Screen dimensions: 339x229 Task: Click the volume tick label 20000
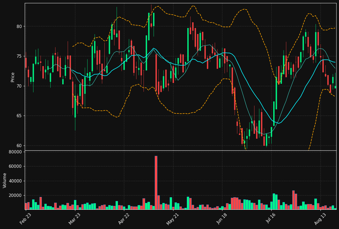15,196
